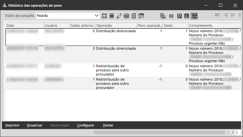Click Imprimir in the bottom bar
The image size is (243, 137).
coord(12,125)
